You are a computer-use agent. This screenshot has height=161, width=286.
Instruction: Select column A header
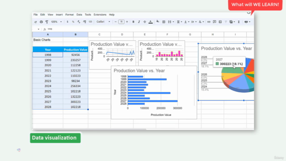pos(48,34)
